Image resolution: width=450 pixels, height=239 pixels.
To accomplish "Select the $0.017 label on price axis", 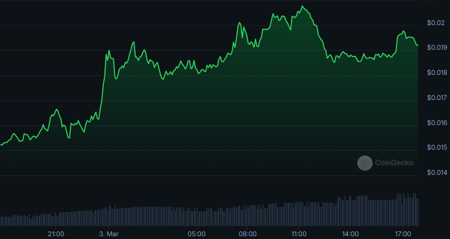I will [x=437, y=98].
